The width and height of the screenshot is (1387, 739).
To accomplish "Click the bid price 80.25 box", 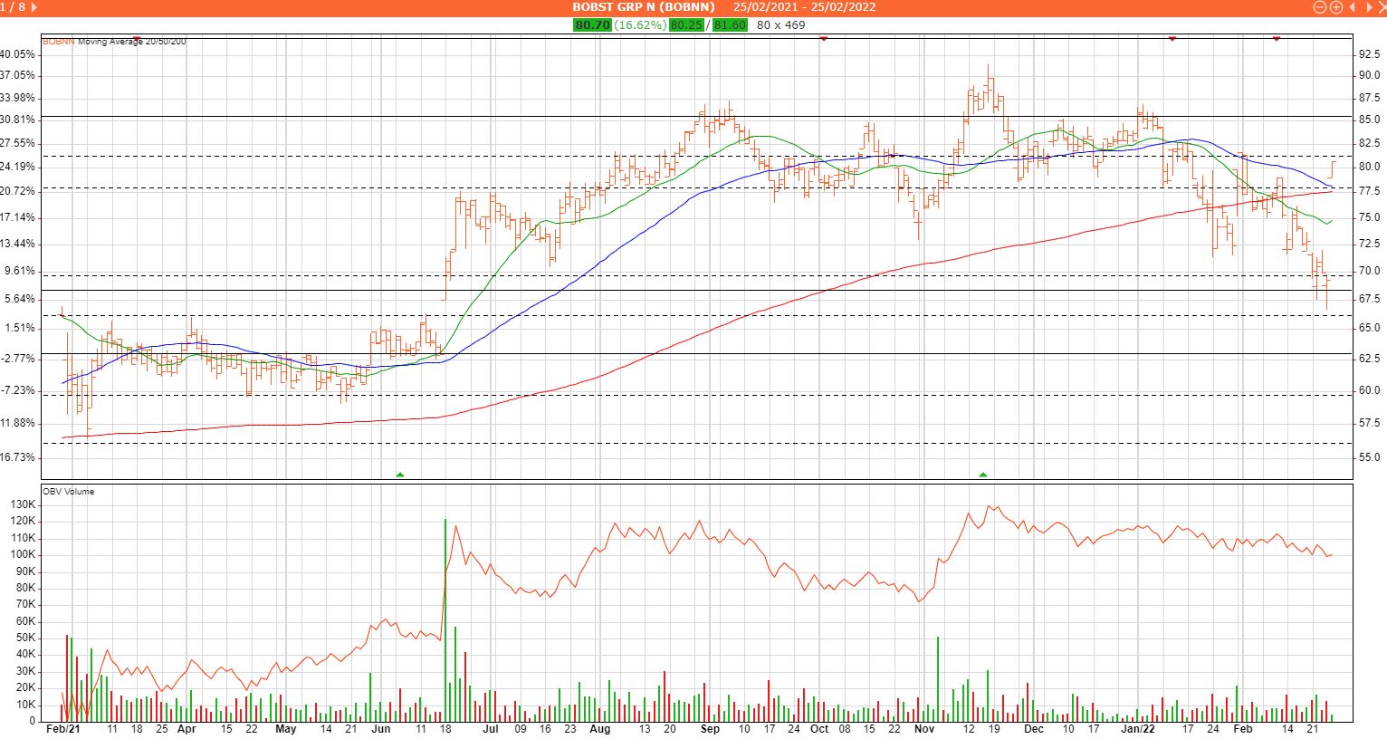I will pos(687,25).
